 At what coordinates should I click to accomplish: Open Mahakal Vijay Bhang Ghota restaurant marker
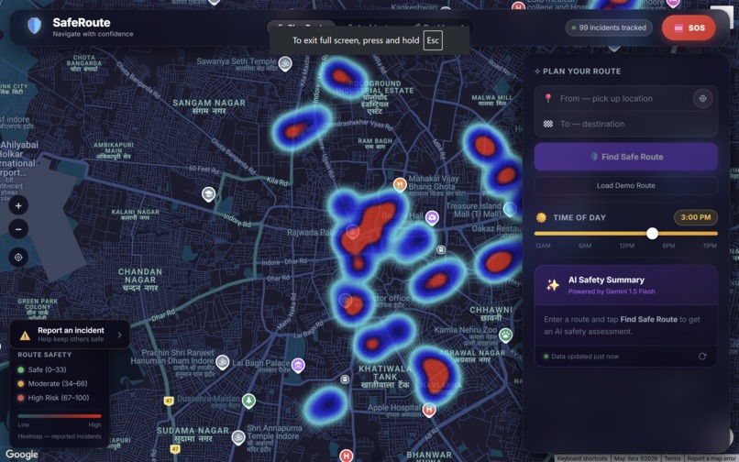coord(400,184)
